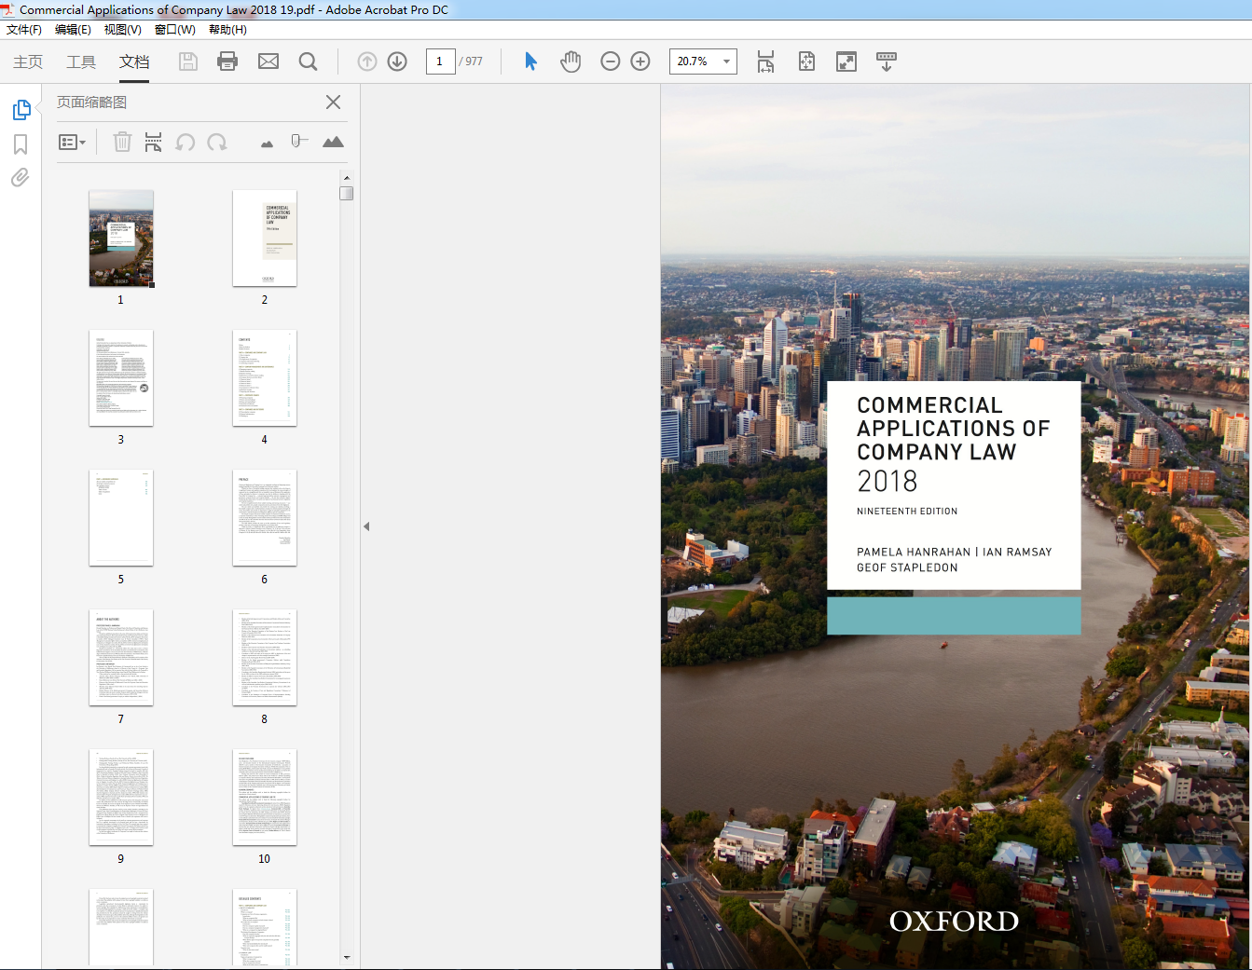The width and height of the screenshot is (1252, 970).
Task: Close the page thumbnails panel
Action: point(333,102)
